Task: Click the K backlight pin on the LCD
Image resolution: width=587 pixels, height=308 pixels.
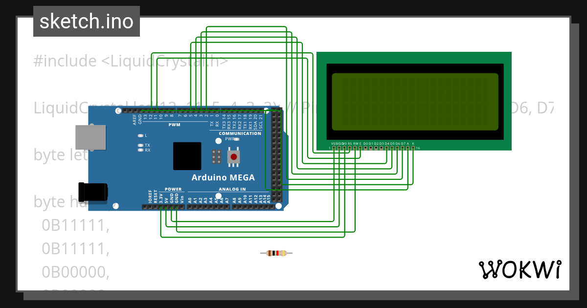Action: (413, 148)
